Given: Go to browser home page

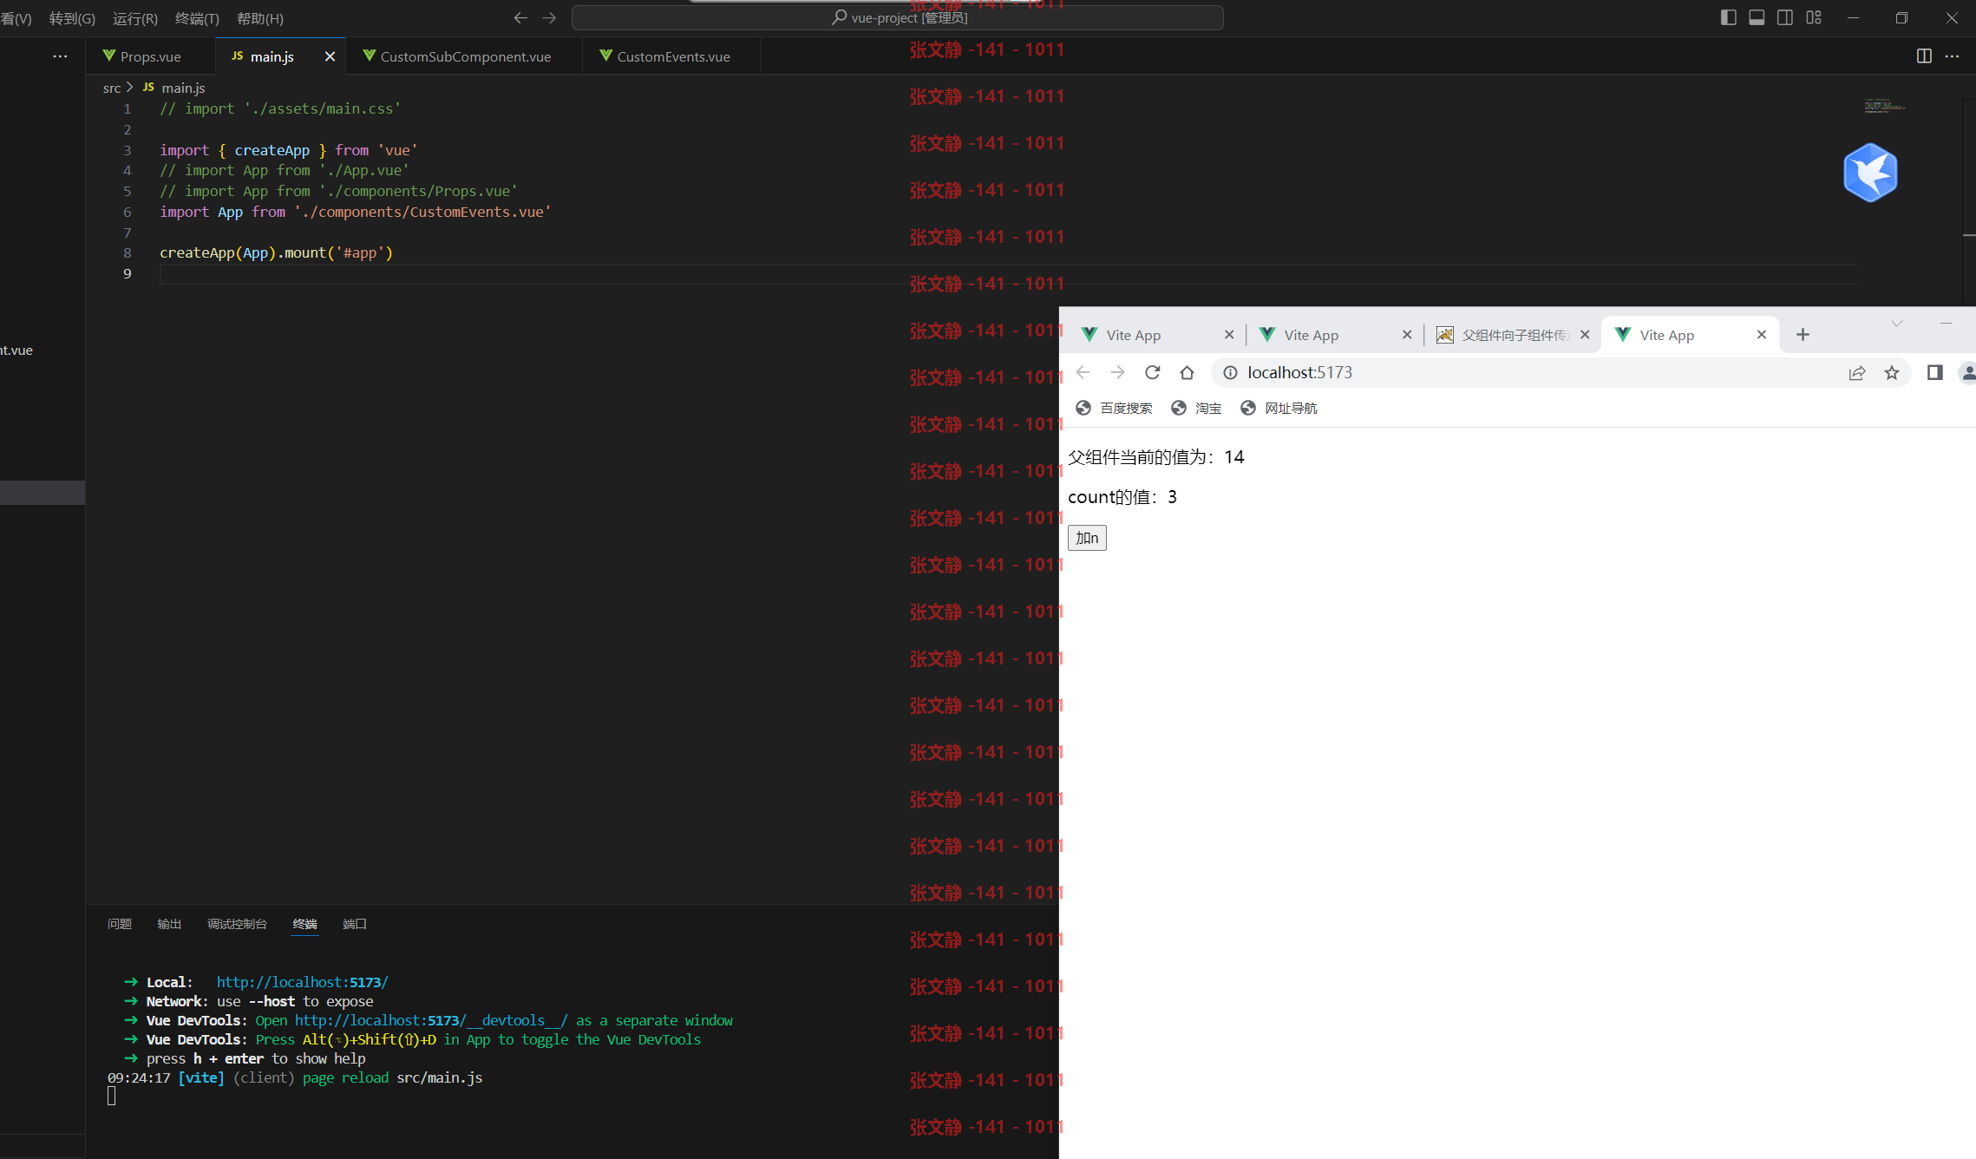Looking at the screenshot, I should click(x=1187, y=372).
